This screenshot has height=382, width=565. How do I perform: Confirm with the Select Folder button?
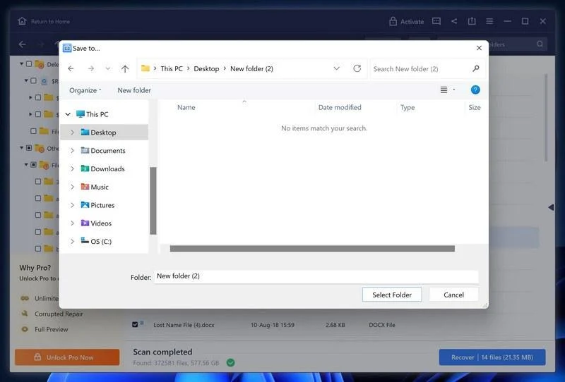click(x=392, y=295)
